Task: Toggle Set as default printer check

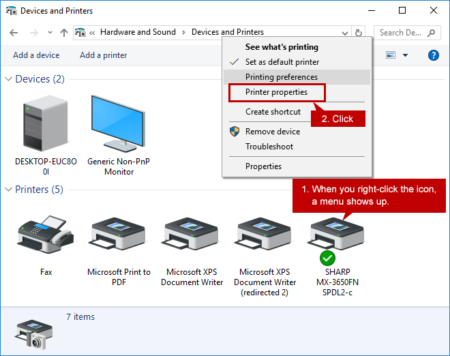Action: [x=235, y=62]
